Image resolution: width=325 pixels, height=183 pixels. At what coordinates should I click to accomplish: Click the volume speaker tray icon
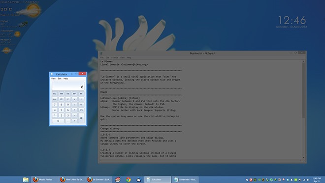pos(308,180)
